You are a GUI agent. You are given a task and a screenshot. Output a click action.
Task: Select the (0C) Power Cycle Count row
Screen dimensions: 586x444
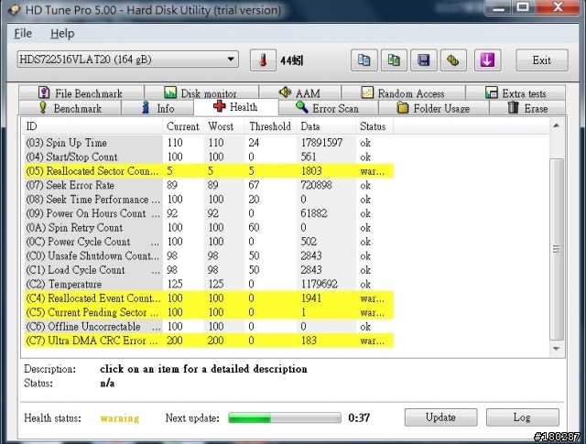[209, 242]
